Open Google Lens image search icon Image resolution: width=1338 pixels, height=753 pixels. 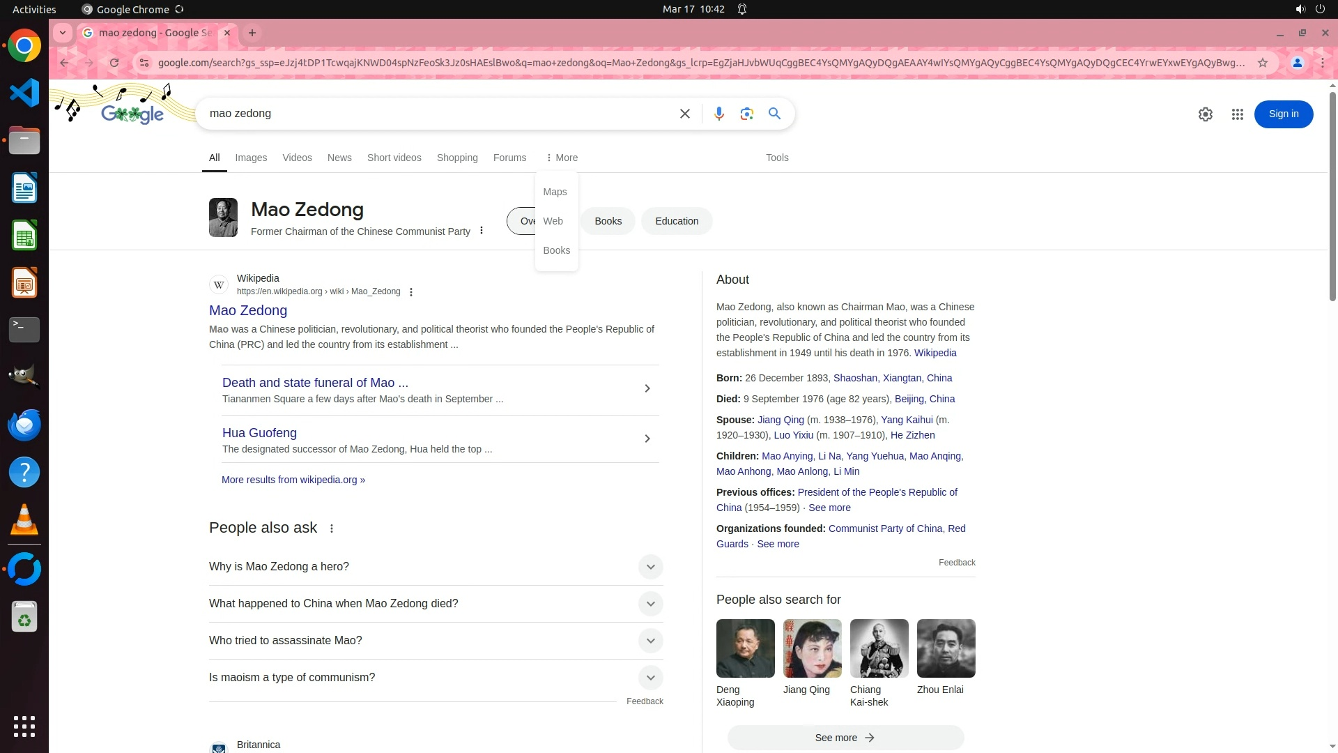point(746,114)
